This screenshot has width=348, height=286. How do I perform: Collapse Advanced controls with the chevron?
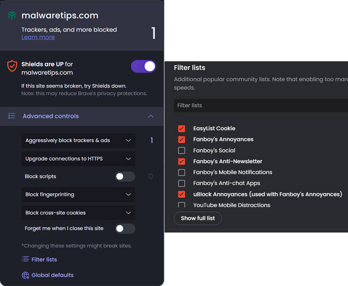[x=150, y=116]
